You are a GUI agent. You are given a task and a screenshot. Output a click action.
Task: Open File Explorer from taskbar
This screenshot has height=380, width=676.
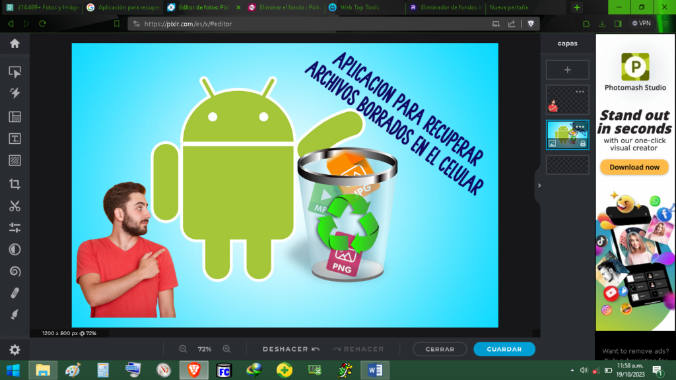click(x=43, y=370)
